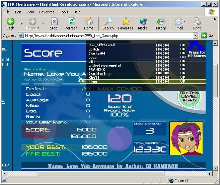Screen dimensions: 220x185
Task: Click the Go button beside address bar
Action: (x=207, y=35)
